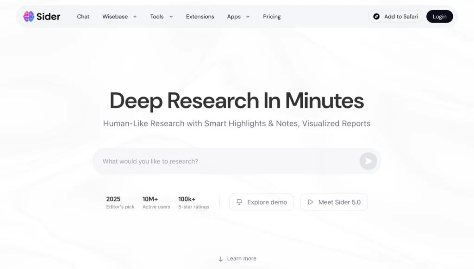Click the play icon beside Meet Sider 5.0
The image size is (474, 269).
pos(311,202)
